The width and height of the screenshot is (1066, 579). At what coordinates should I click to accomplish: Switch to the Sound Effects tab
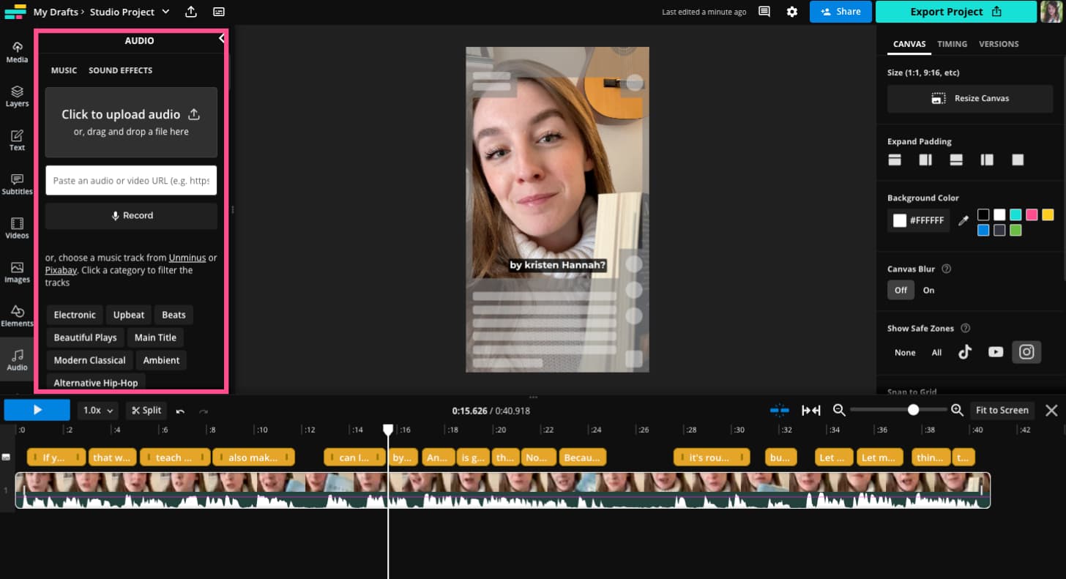pyautogui.click(x=121, y=70)
